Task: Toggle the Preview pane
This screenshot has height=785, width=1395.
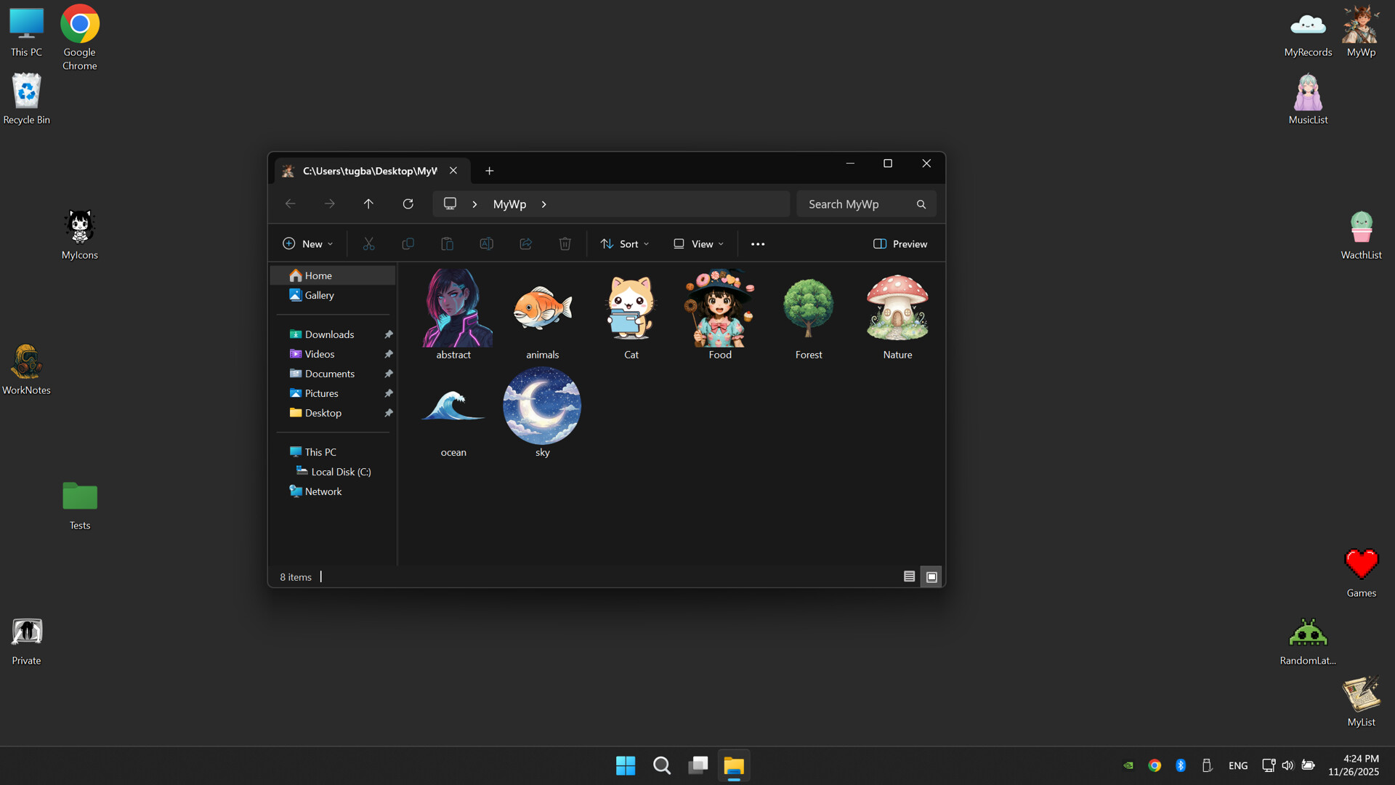Action: tap(899, 243)
